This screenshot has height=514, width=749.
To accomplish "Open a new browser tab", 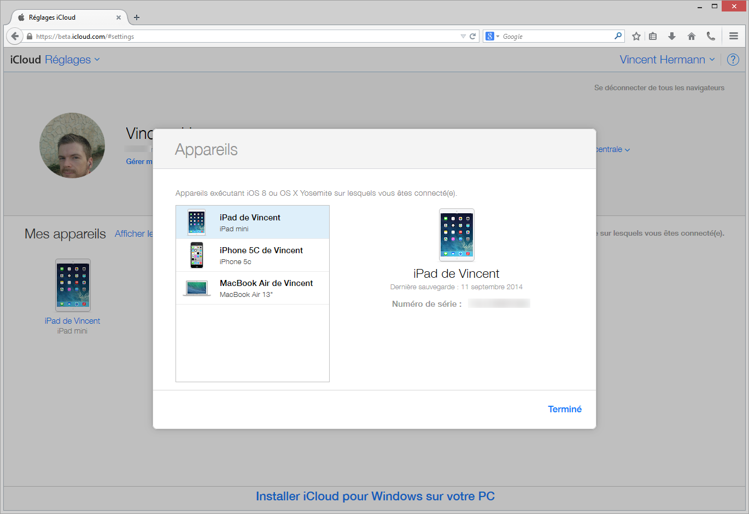I will point(137,17).
